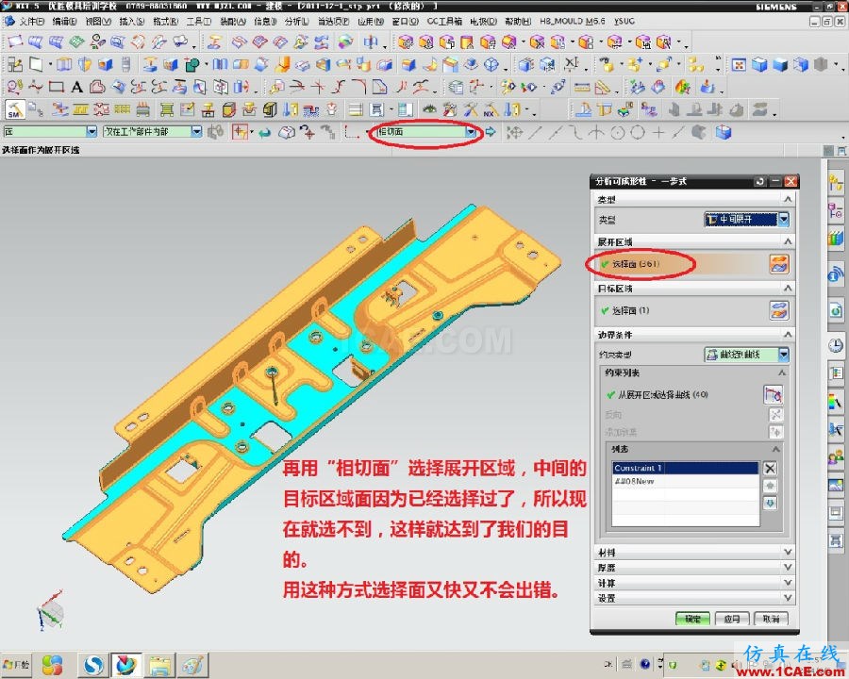Click the shaded-with-edges display cube icon
Image resolution: width=849 pixels, height=679 pixels.
click(x=759, y=65)
